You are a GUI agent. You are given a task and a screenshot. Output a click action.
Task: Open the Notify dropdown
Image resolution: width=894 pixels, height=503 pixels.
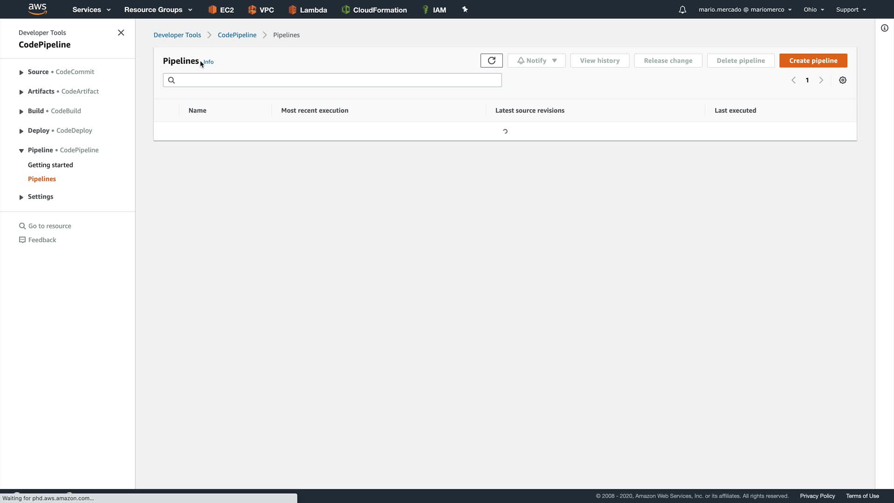click(536, 61)
